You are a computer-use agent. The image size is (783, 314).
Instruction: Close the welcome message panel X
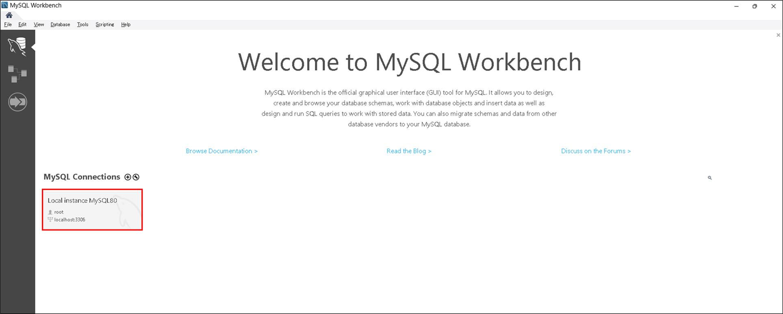[x=778, y=35]
